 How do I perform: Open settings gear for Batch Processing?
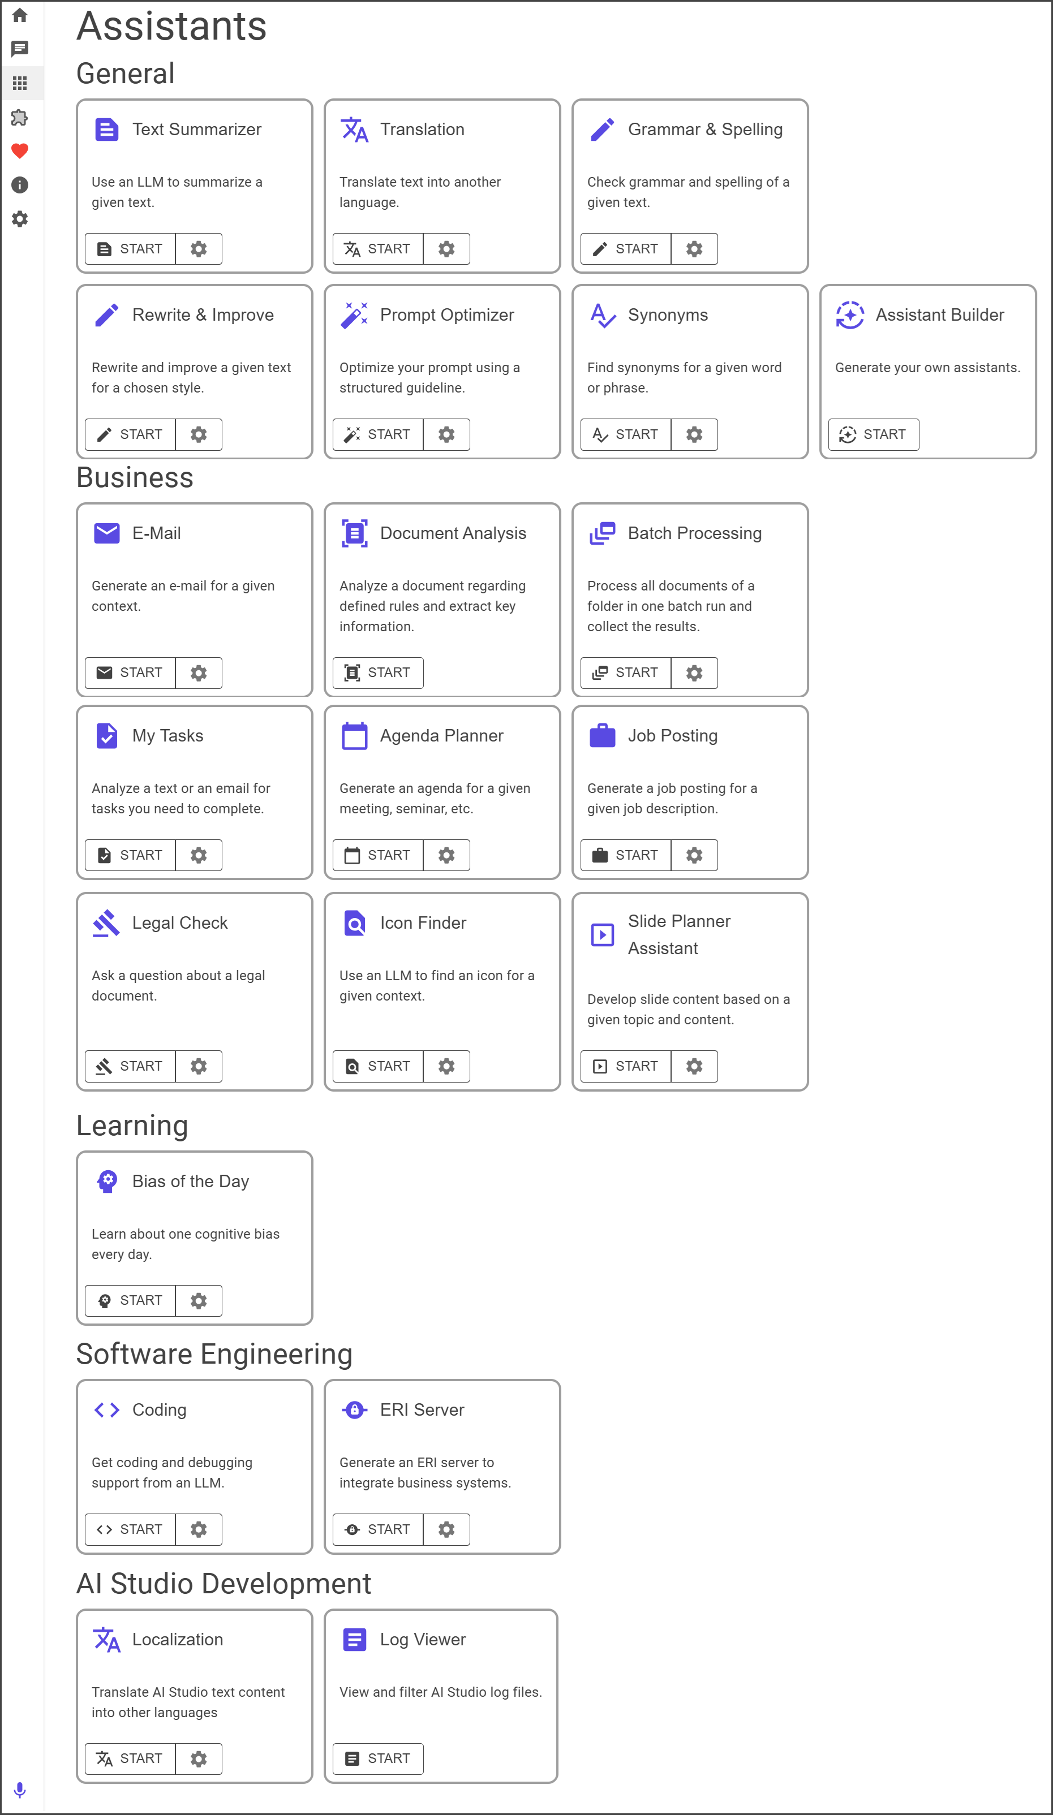click(x=694, y=672)
